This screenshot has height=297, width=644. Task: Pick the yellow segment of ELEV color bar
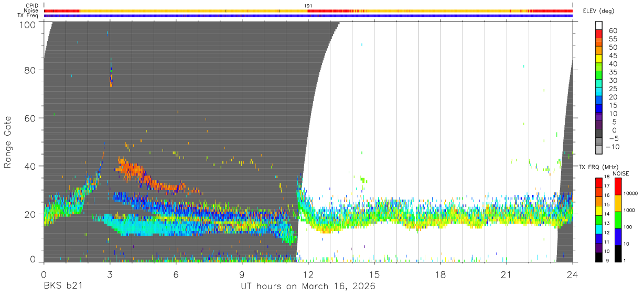(x=599, y=59)
